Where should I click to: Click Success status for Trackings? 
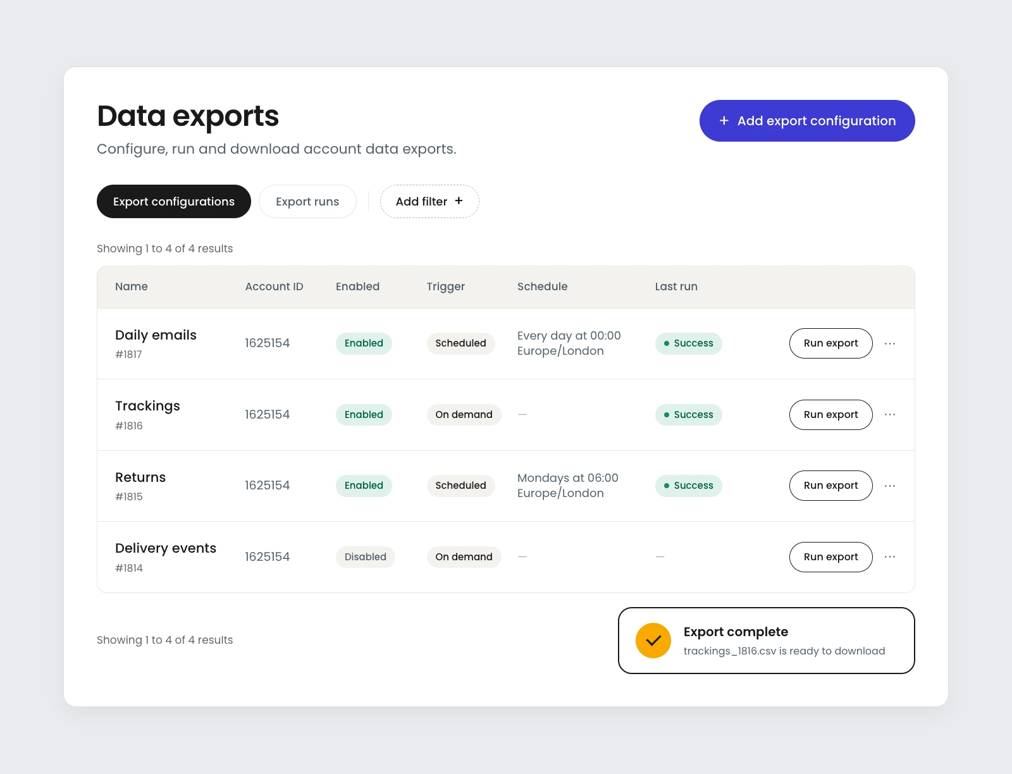[688, 415]
